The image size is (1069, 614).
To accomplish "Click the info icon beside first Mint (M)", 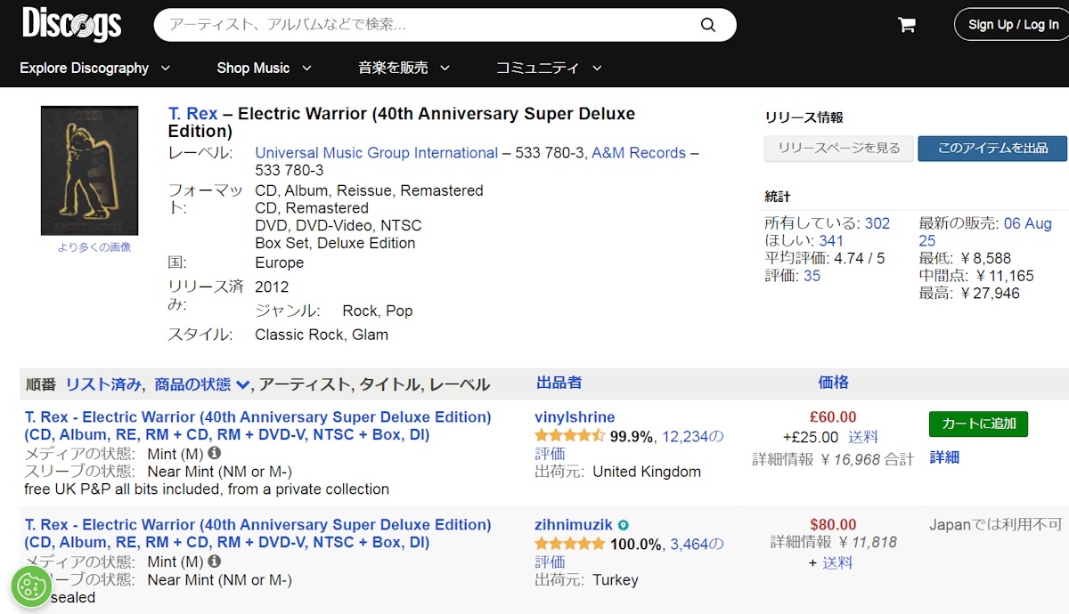I will [x=215, y=453].
